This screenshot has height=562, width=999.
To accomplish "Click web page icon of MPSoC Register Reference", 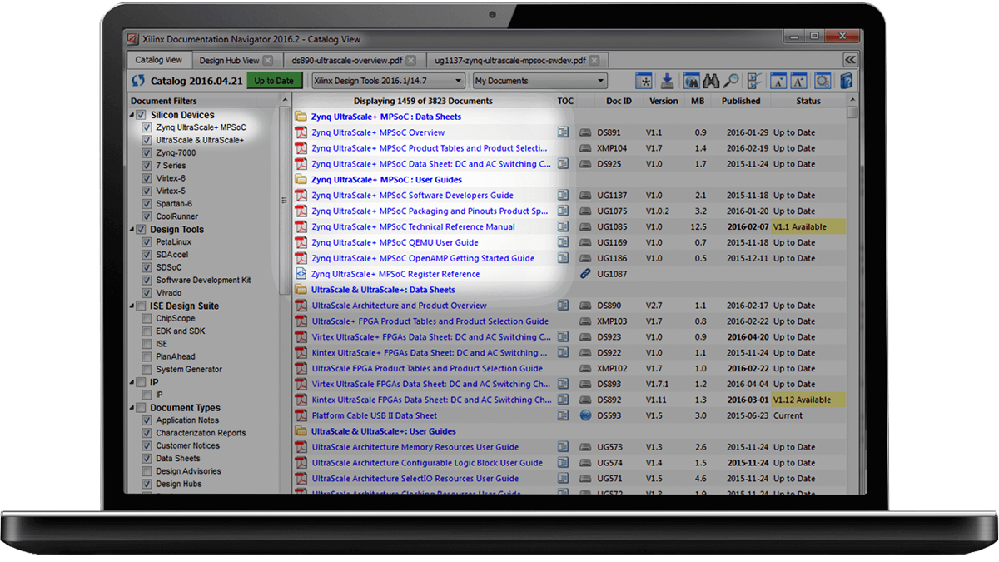I will tap(302, 274).
